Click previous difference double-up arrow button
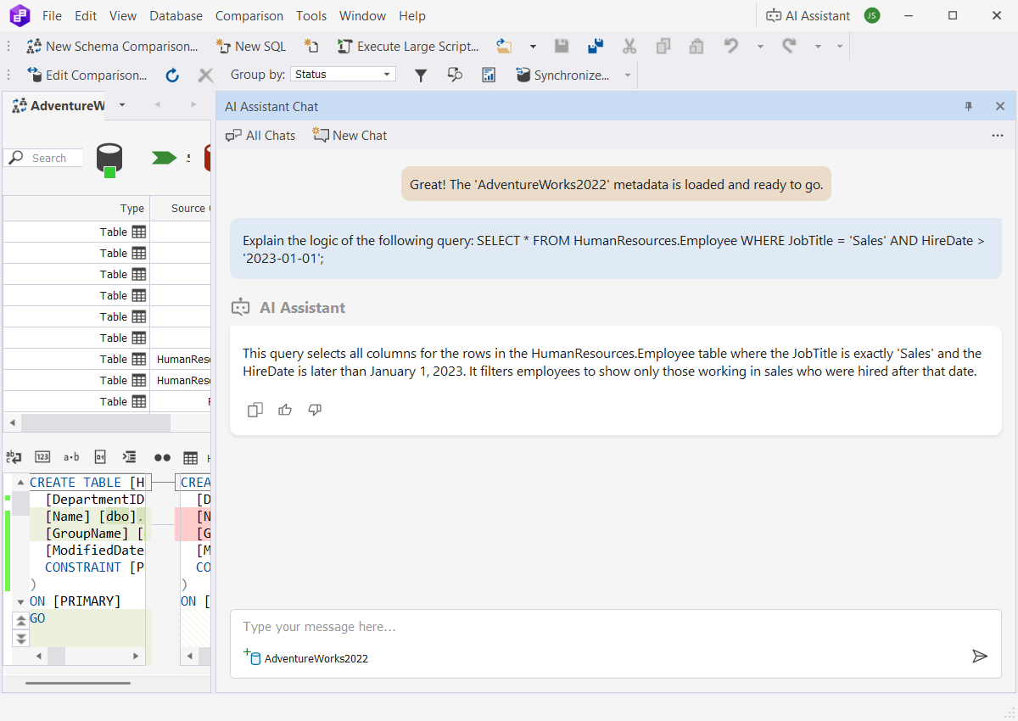Viewport: 1018px width, 721px height. point(21,621)
